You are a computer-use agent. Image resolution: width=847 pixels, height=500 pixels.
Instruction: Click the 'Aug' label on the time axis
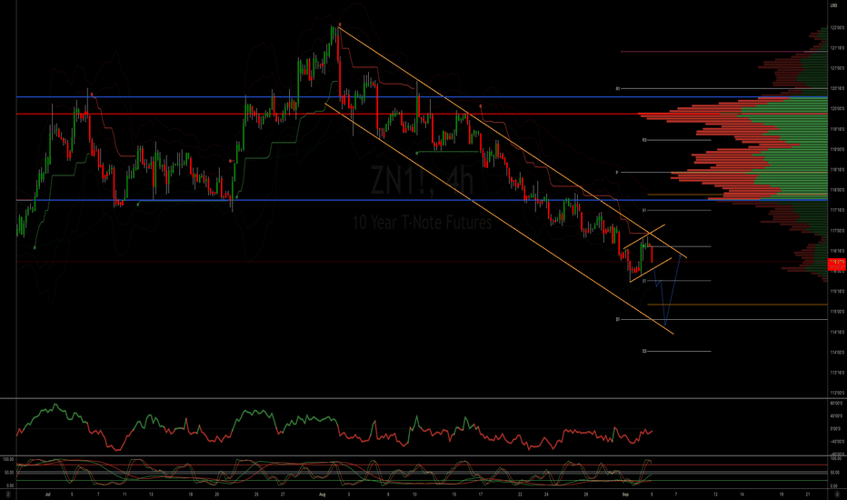[x=323, y=494]
